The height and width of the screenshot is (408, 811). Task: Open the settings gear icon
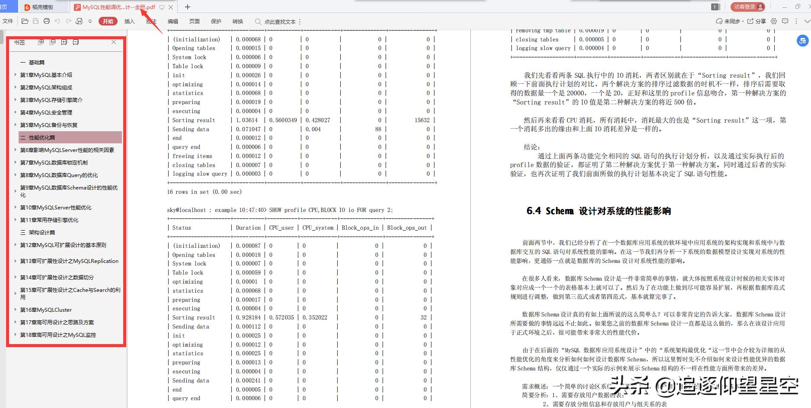(x=774, y=21)
